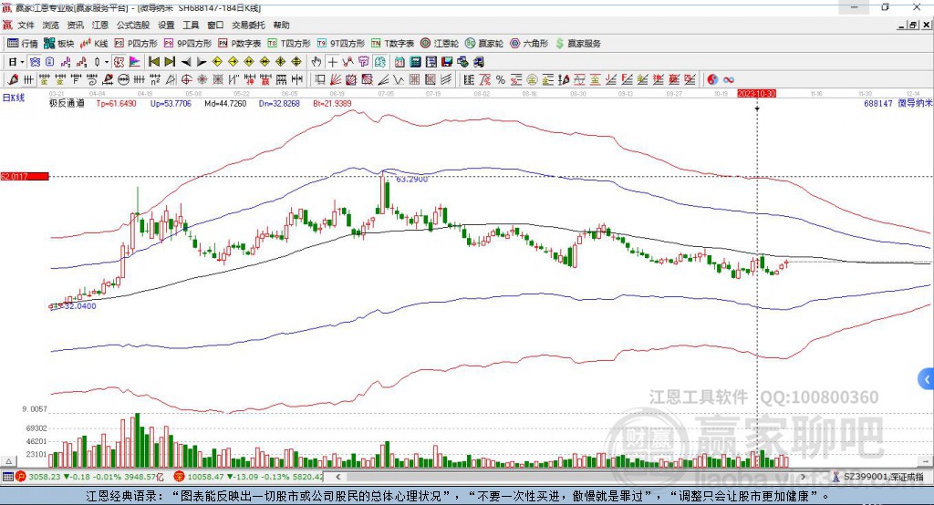Click the red floppy save icon
This screenshot has height=505, width=934.
point(447,62)
